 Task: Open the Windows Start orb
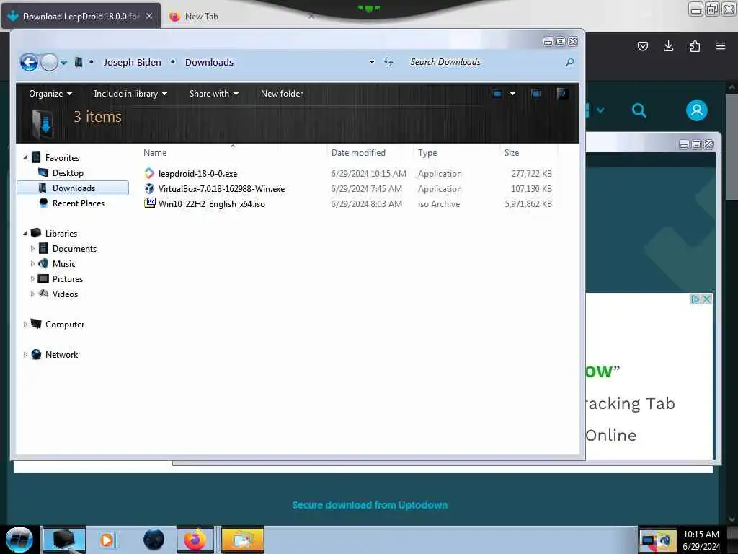pos(19,539)
